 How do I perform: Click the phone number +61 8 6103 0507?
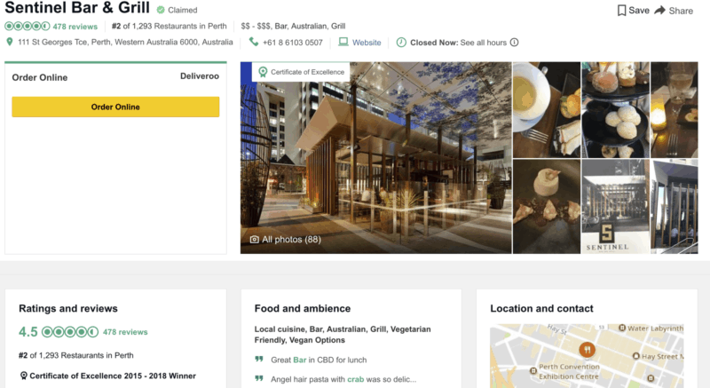coord(293,43)
